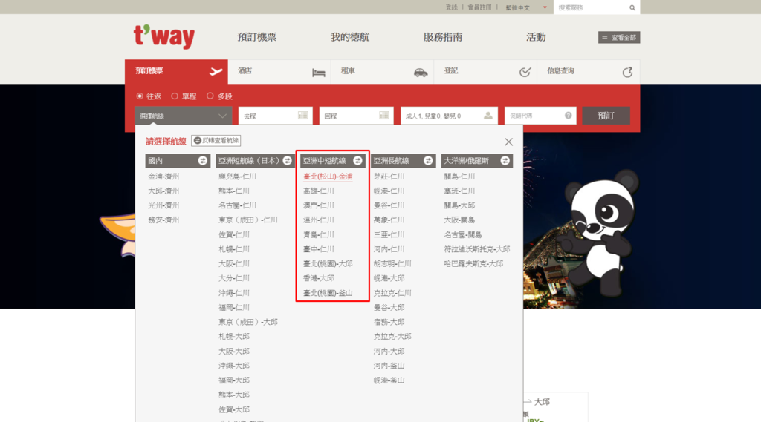The height and width of the screenshot is (422, 761).
Task: Click the car icon on car rental tab
Action: pos(421,73)
